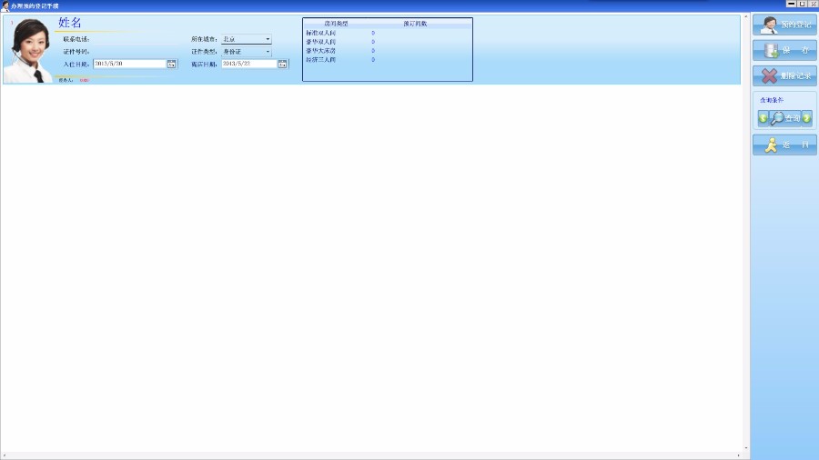Click the 离店日期 check-out date field
This screenshot has height=460, width=819.
tap(249, 64)
